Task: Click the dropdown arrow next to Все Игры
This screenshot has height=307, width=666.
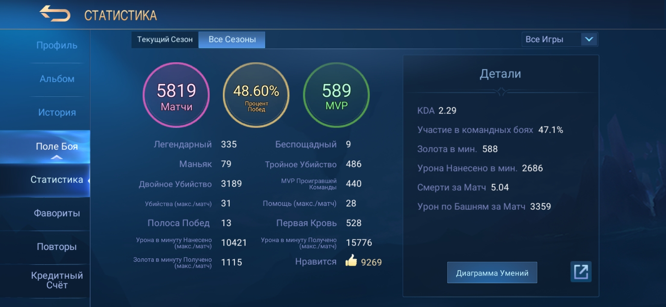Action: pos(589,40)
